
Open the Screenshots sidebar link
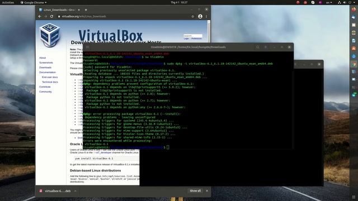click(46, 63)
